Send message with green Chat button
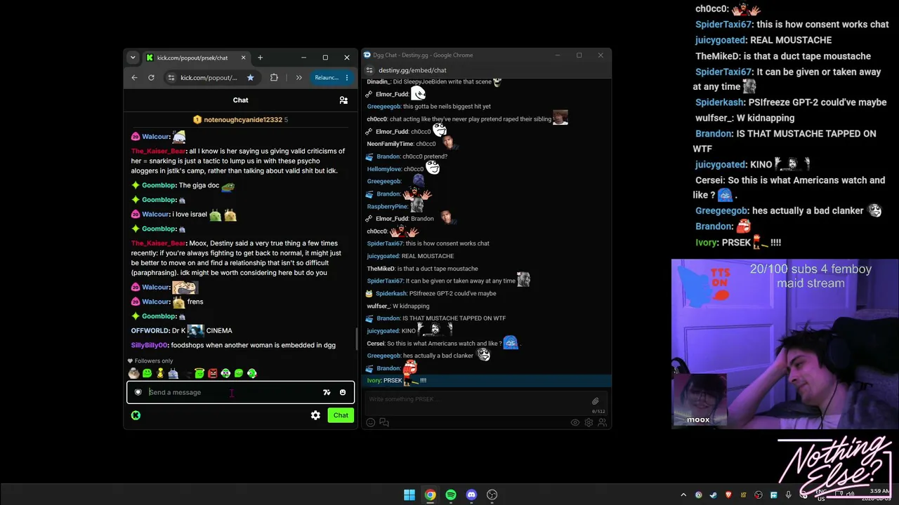 pos(341,415)
